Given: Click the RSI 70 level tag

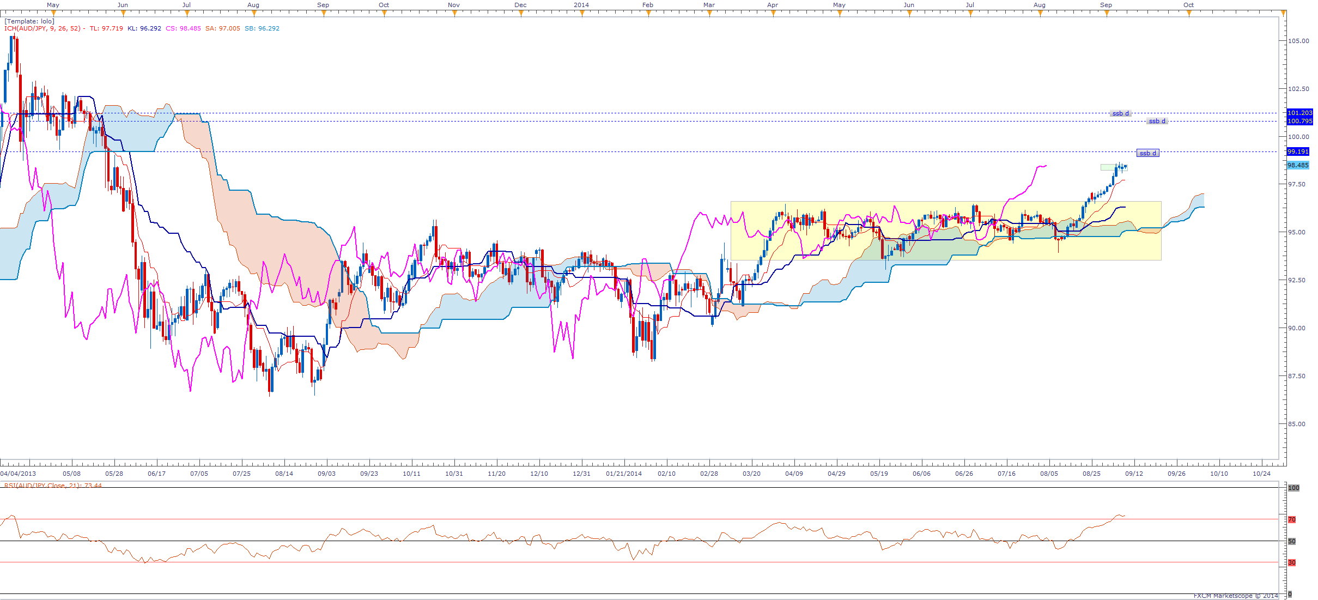Looking at the screenshot, I should [1291, 519].
